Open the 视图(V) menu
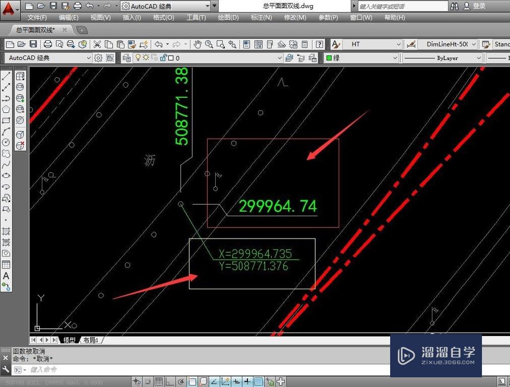The width and height of the screenshot is (510, 387). click(x=100, y=17)
